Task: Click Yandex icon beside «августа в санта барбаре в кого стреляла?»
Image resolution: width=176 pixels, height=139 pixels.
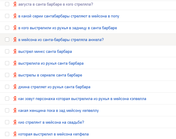Action: (x=15, y=4)
